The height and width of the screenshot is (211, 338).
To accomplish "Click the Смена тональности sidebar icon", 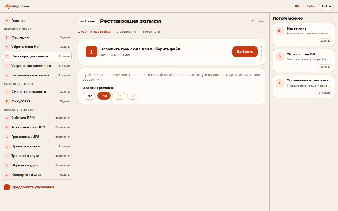I will [7, 92].
